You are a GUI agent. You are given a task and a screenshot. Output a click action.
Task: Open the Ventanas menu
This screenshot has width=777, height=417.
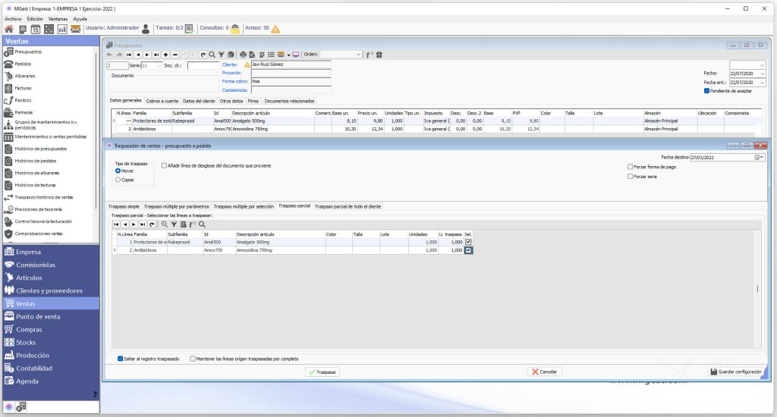tap(58, 19)
